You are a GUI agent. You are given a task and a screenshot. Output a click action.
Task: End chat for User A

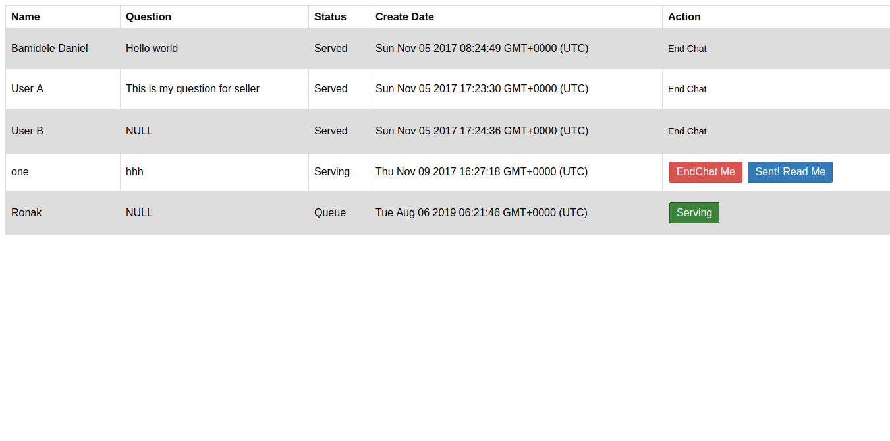point(687,89)
